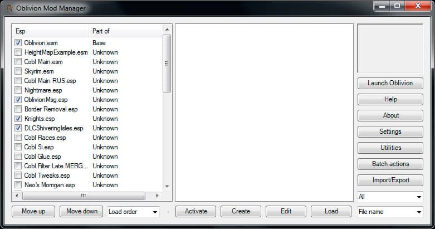Image resolution: width=435 pixels, height=229 pixels.
Task: Click the horizontal scroll left arrow
Action: click(17, 196)
